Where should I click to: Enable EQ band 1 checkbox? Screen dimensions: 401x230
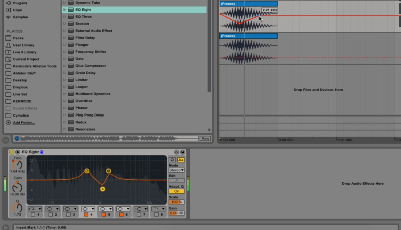[x=33, y=215]
